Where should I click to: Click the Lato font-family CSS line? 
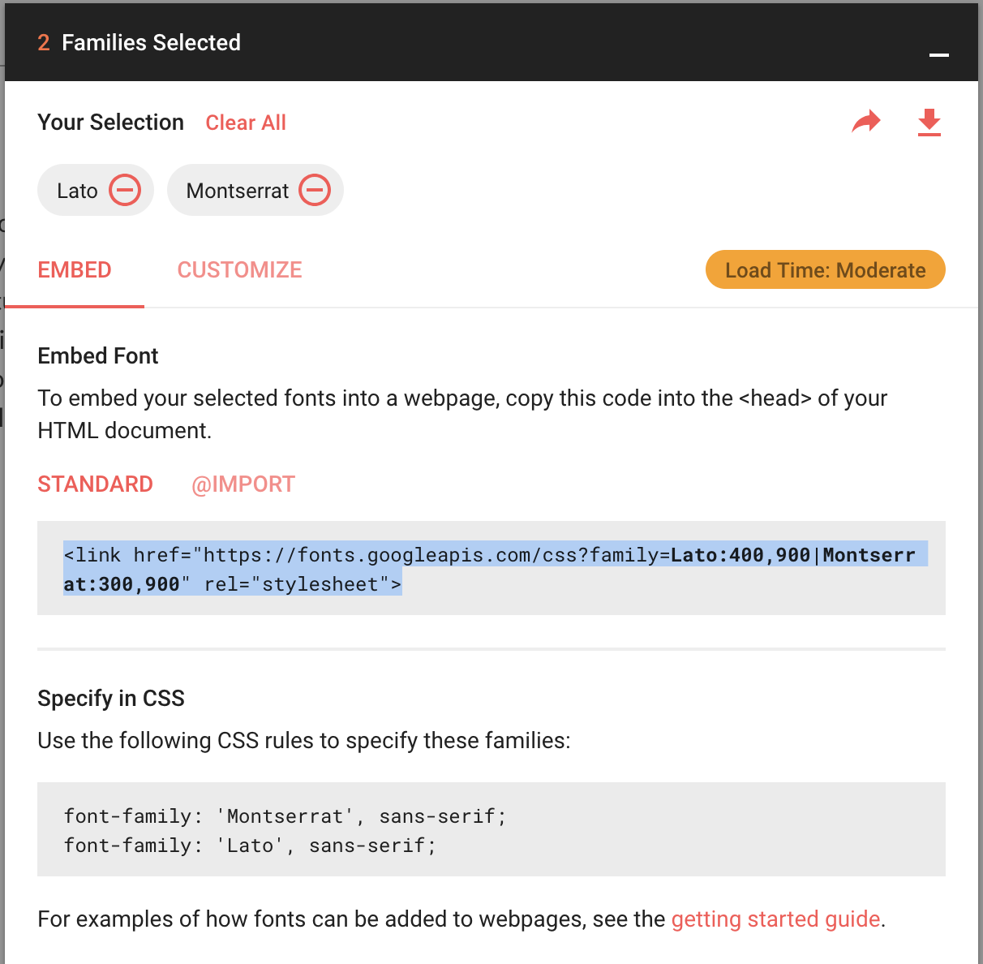tap(250, 846)
